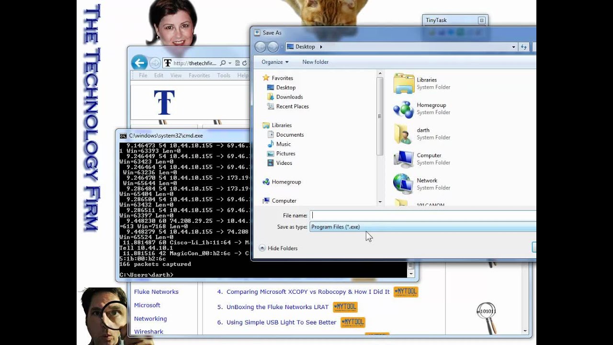Select the darth user folder icon

click(404, 134)
